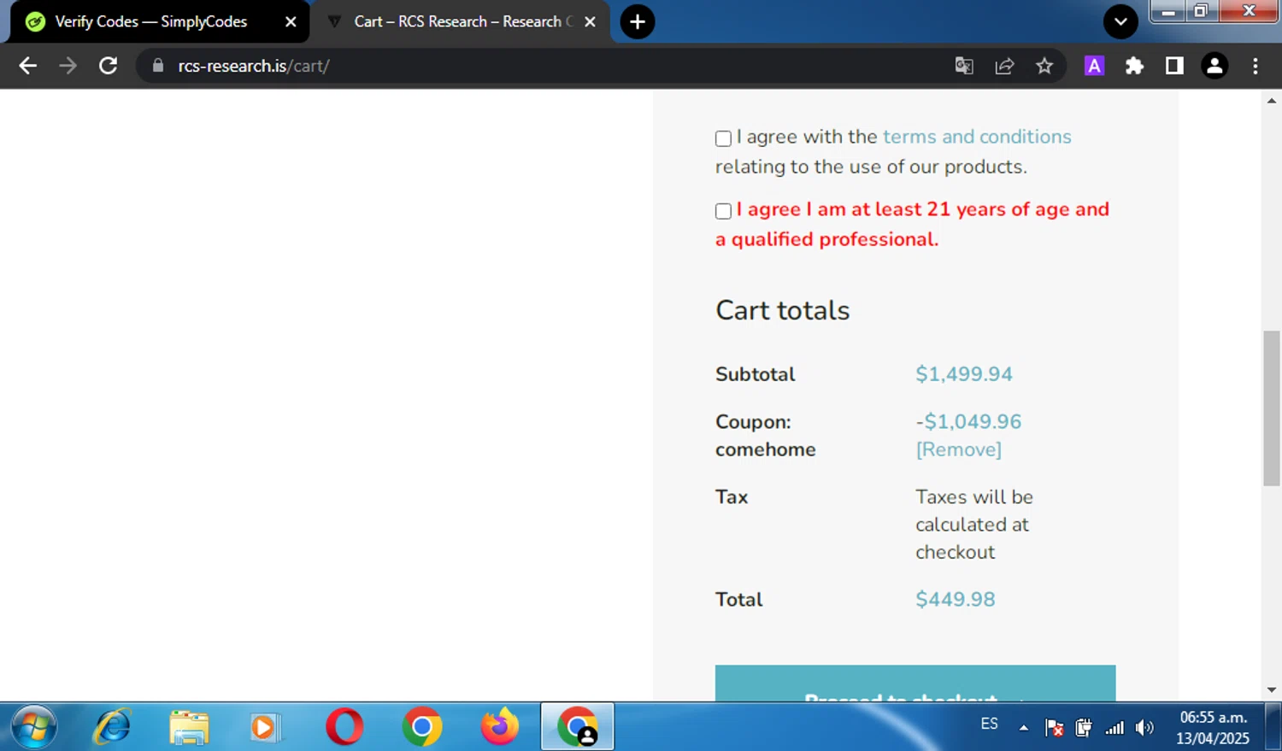
Task: Open the translate page icon
Action: 964,66
